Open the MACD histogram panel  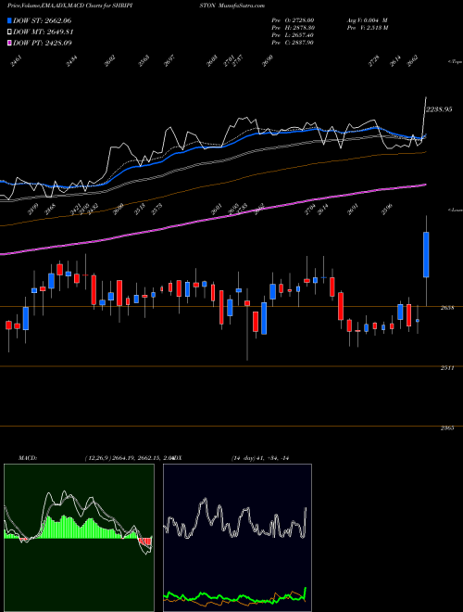[79, 538]
